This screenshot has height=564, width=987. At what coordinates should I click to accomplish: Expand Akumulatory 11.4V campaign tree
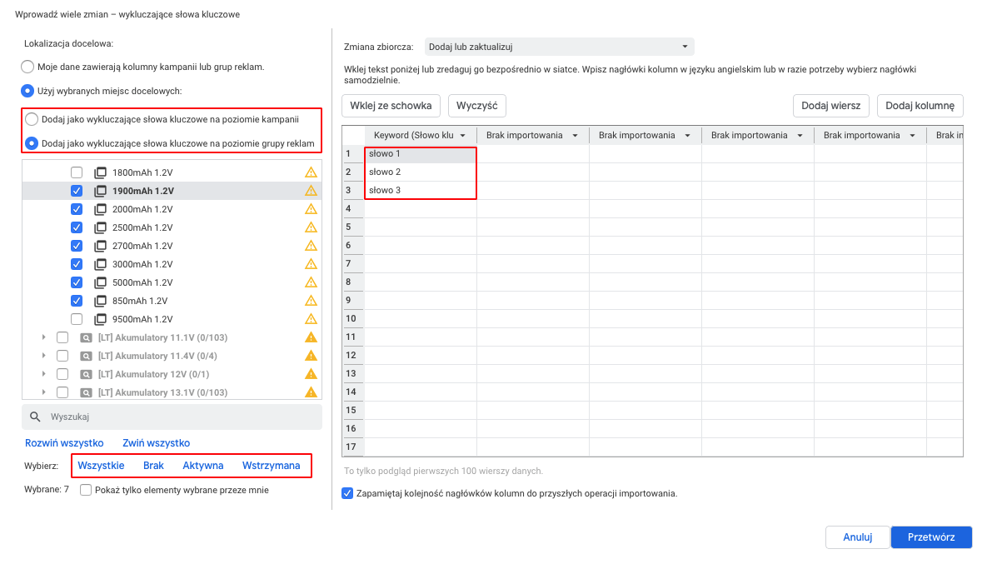click(43, 356)
